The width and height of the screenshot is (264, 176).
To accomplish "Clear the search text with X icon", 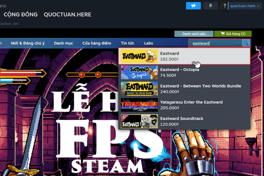I will (238, 44).
